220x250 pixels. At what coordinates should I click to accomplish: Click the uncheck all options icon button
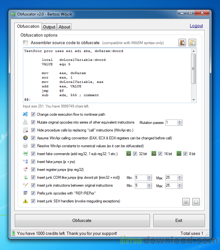[x=196, y=202]
